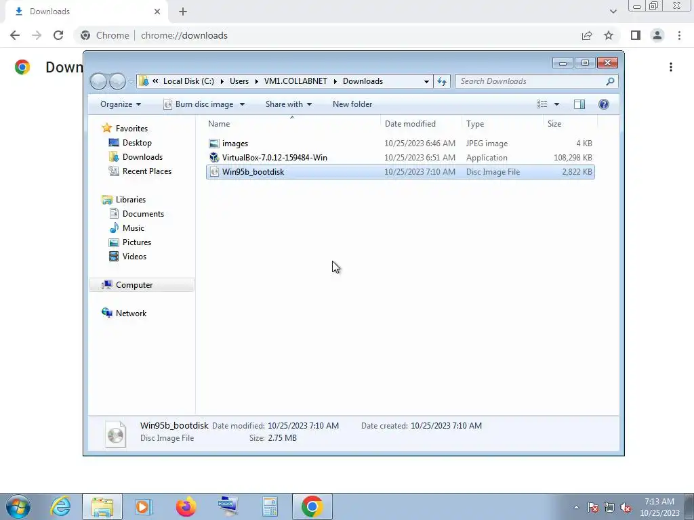Viewport: 694px width, 520px height.
Task: Expand arrow after Users in breadcrumb
Action: (x=256, y=81)
